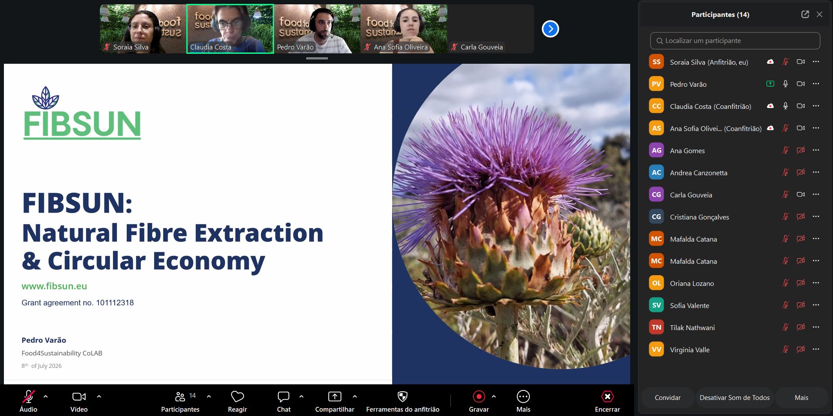Open Ferramentas do anfitrião shield

pos(403,401)
